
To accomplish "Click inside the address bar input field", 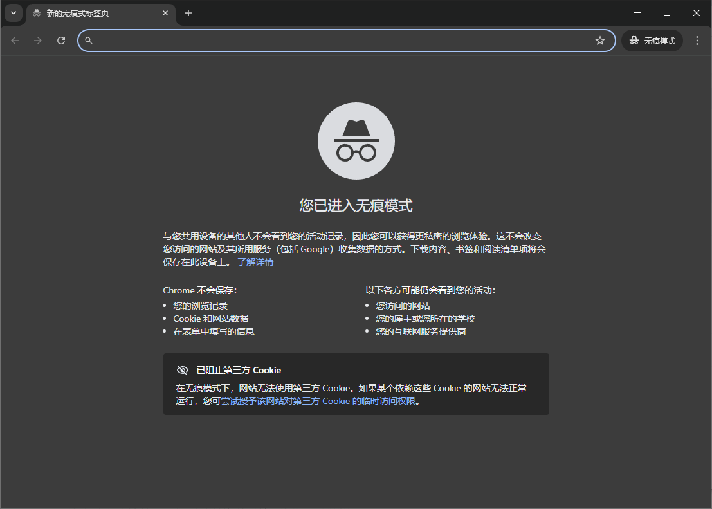I will [322, 40].
